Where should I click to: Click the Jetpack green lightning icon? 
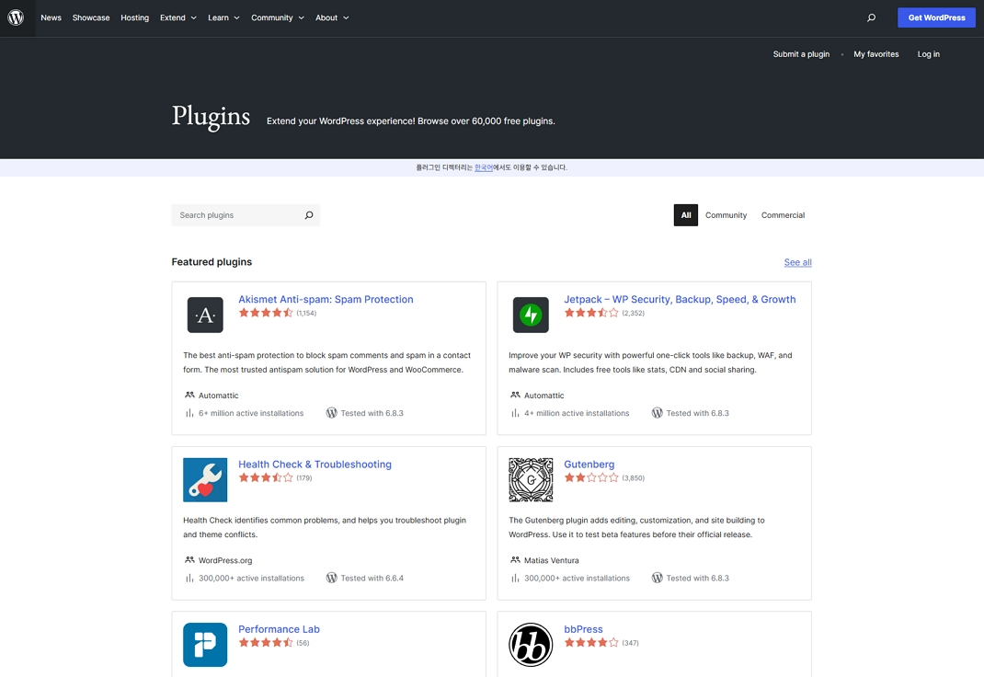(x=531, y=315)
